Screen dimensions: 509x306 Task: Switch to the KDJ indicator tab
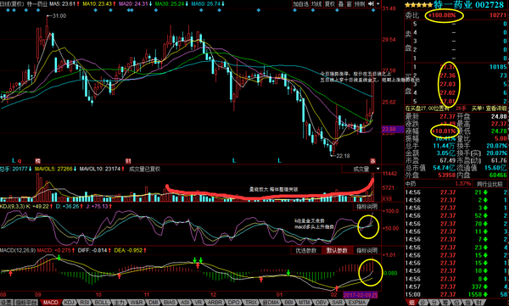click(x=69, y=303)
